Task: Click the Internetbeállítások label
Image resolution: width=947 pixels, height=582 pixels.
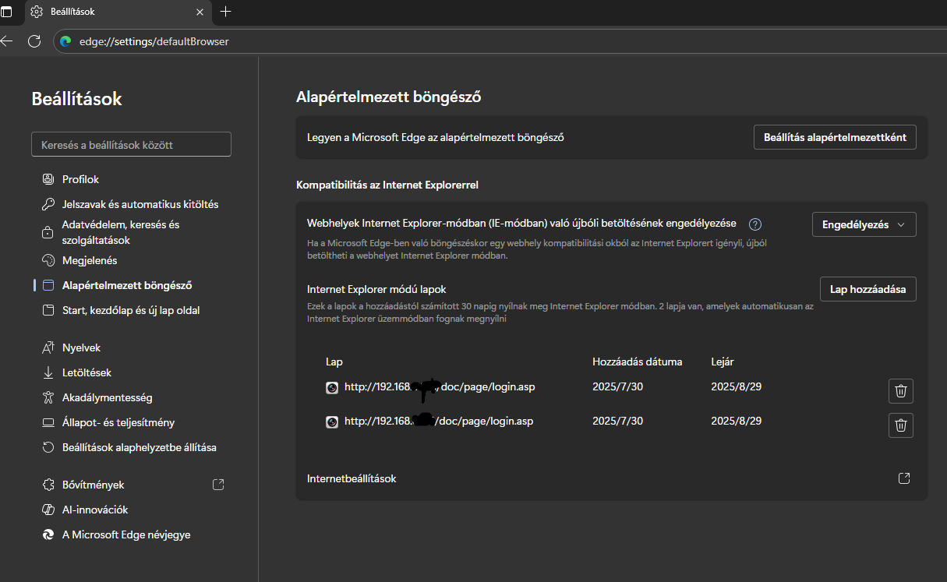Action: pos(352,478)
